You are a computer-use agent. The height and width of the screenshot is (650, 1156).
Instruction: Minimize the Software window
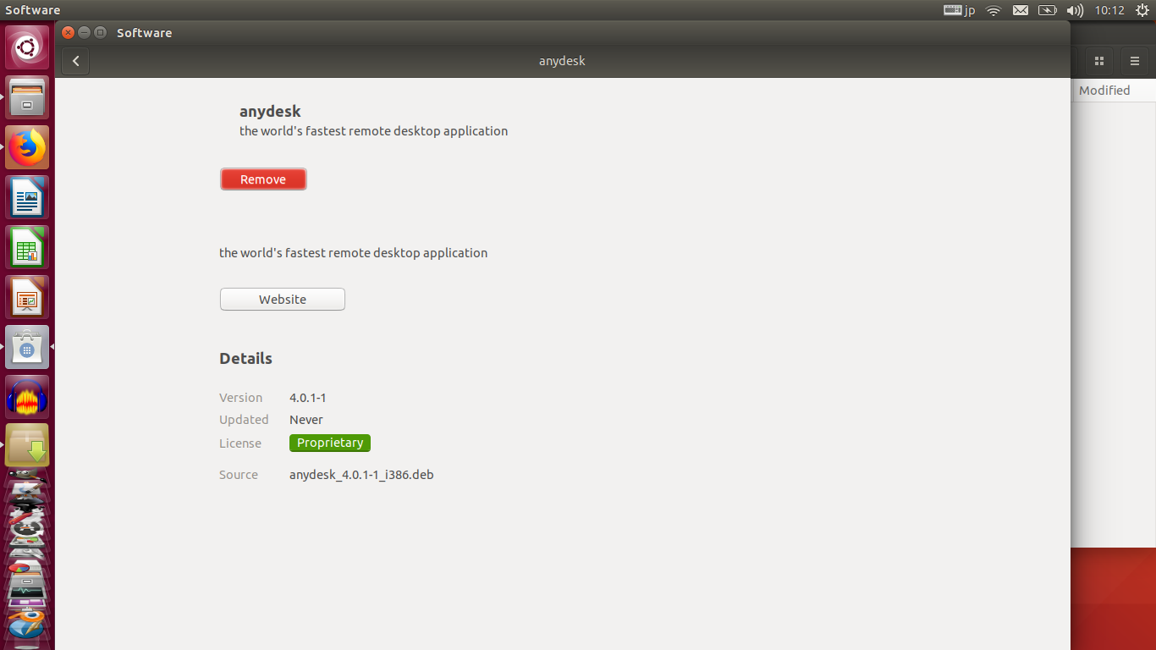pyautogui.click(x=84, y=33)
